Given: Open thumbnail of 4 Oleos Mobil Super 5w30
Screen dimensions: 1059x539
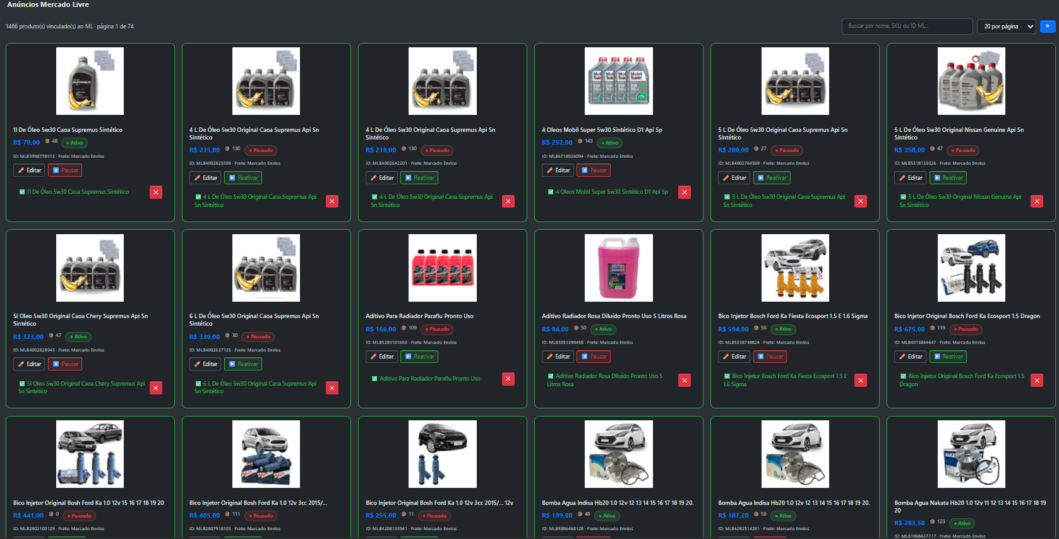Looking at the screenshot, I should pos(618,81).
